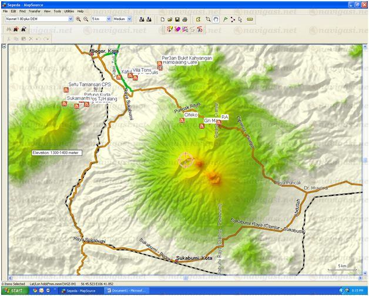Click the Windows Start button

click(x=13, y=291)
